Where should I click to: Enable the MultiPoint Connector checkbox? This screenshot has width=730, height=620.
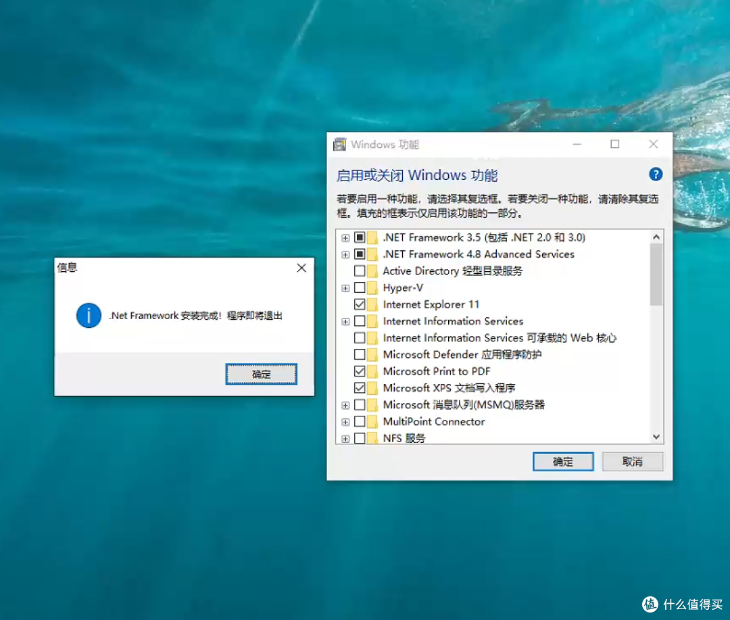click(x=360, y=422)
